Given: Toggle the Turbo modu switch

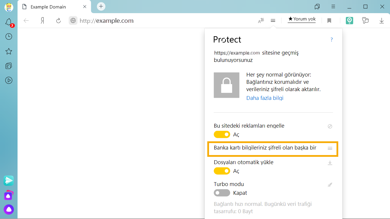Looking at the screenshot, I should point(222,193).
